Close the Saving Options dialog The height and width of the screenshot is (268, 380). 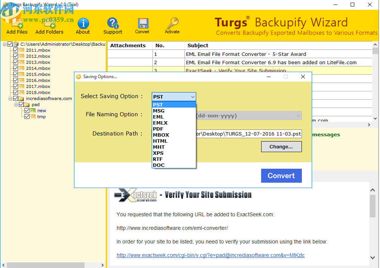click(303, 77)
